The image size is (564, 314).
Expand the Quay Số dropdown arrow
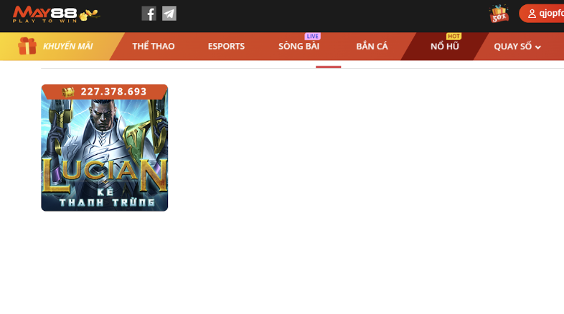(x=538, y=47)
